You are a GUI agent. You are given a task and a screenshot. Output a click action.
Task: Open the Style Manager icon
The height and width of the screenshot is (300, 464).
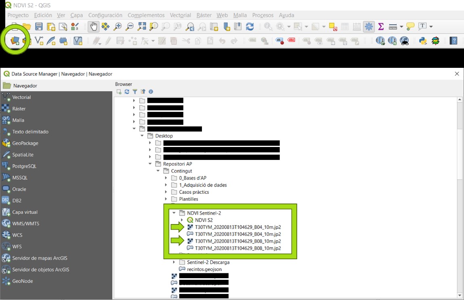point(75,27)
